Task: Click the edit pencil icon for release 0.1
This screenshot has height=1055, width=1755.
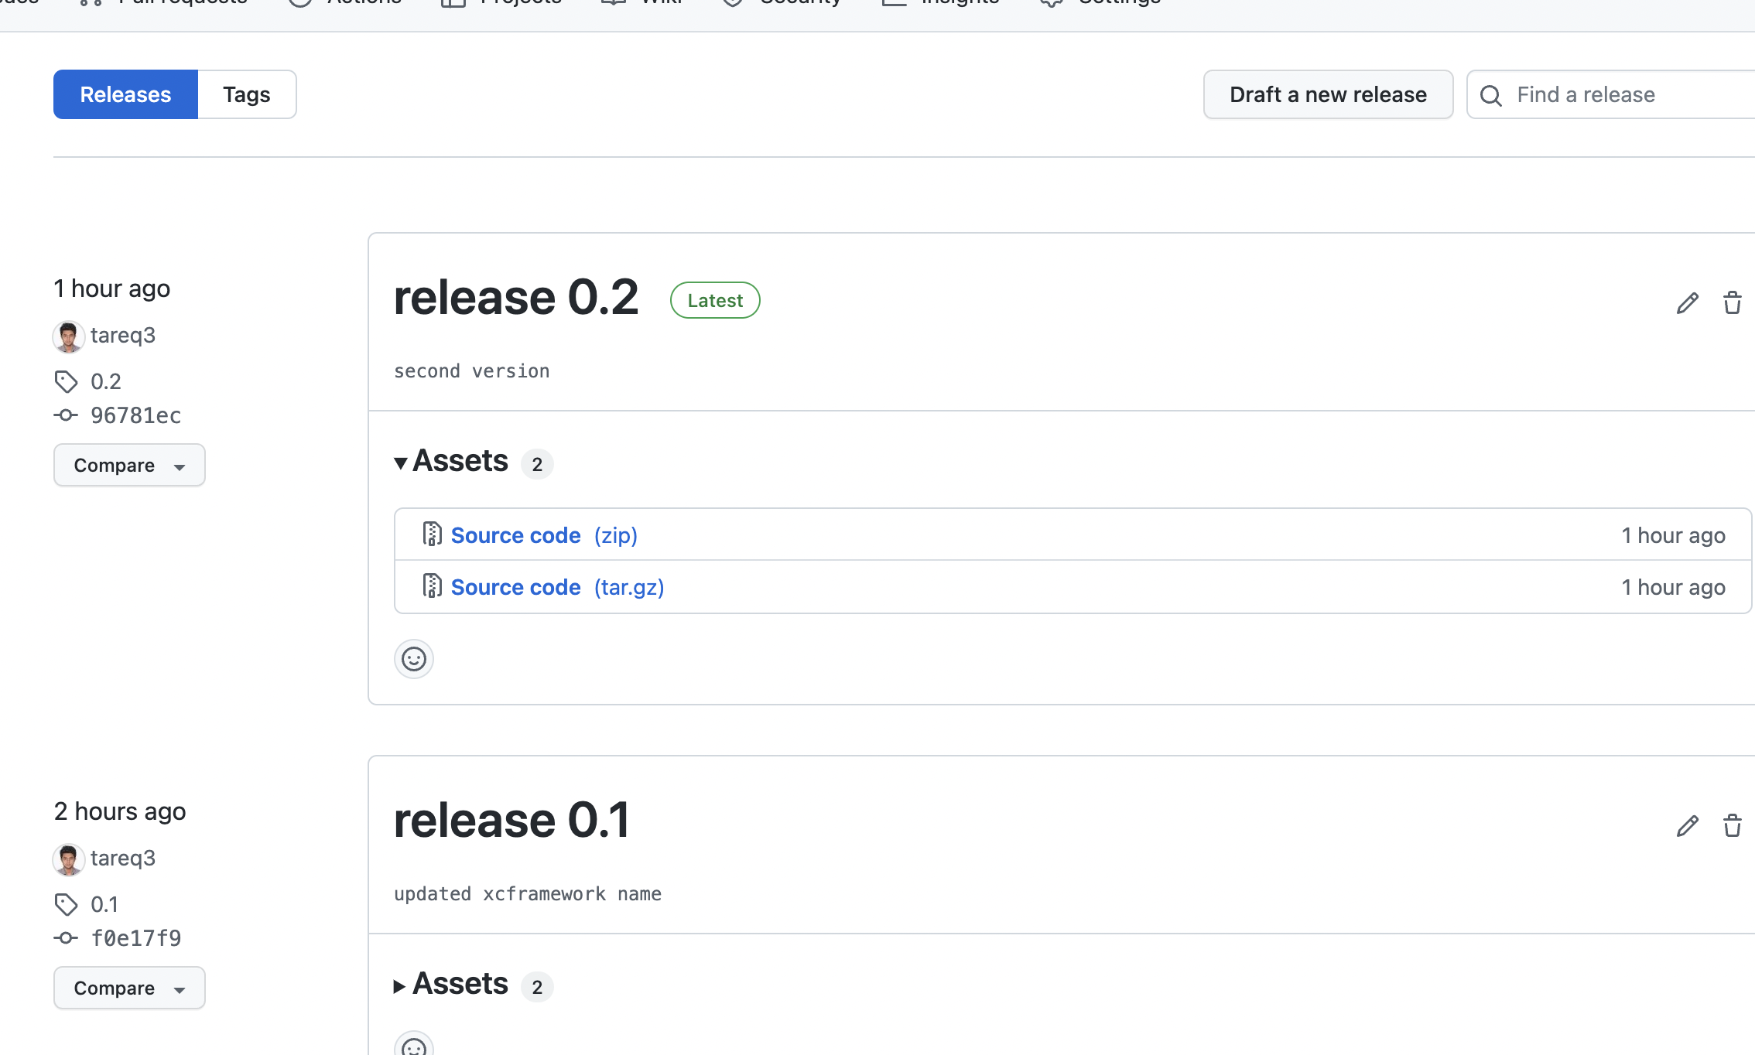Action: pos(1687,826)
